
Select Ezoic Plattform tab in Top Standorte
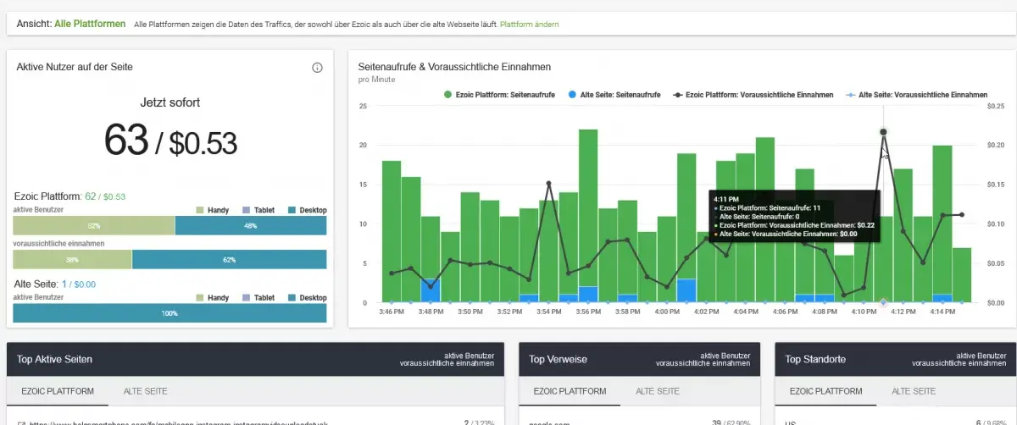pos(825,391)
